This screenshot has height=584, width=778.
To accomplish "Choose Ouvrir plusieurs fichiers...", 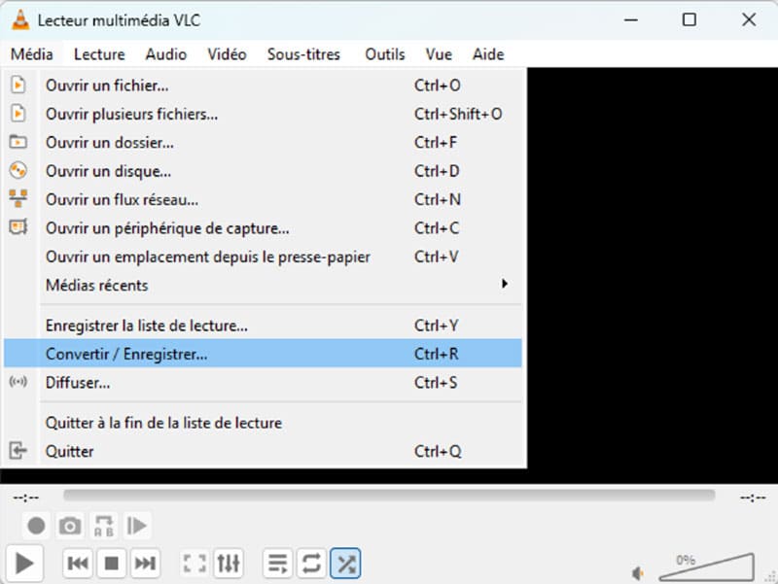I will point(263,114).
